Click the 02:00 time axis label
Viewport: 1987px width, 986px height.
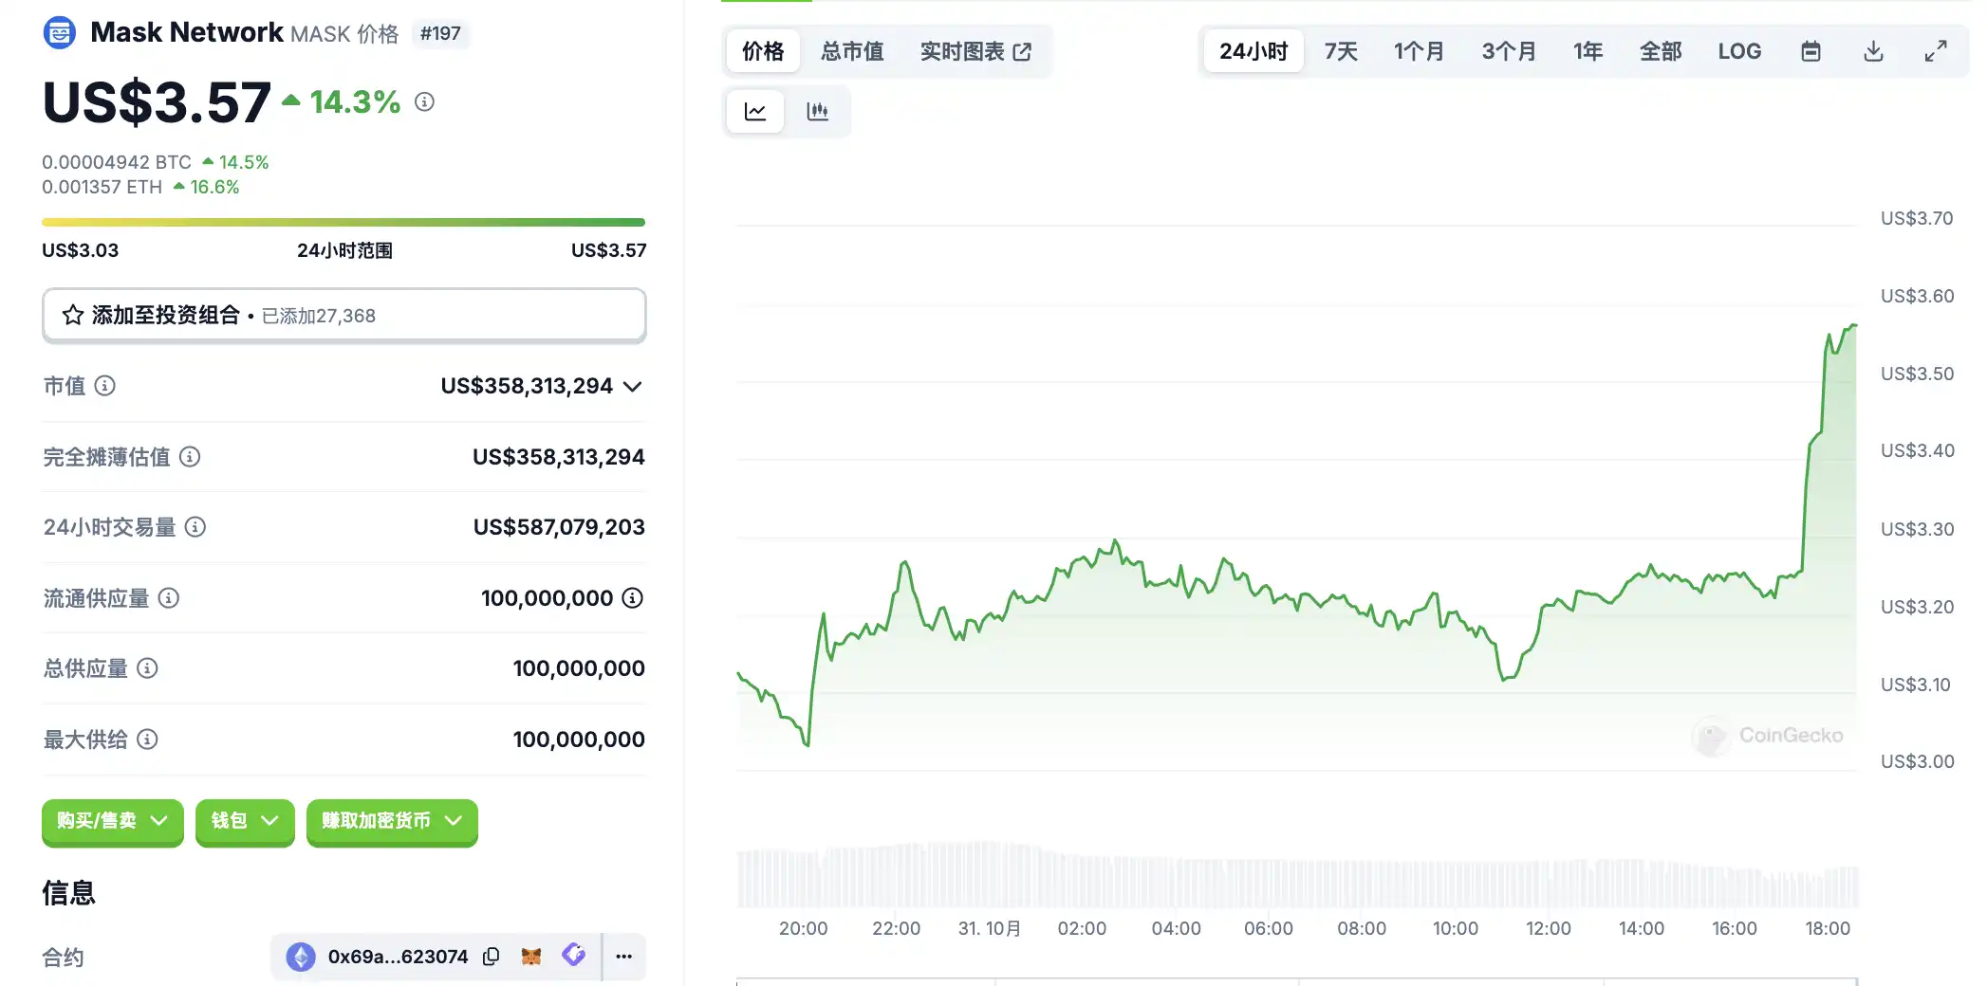click(1082, 928)
